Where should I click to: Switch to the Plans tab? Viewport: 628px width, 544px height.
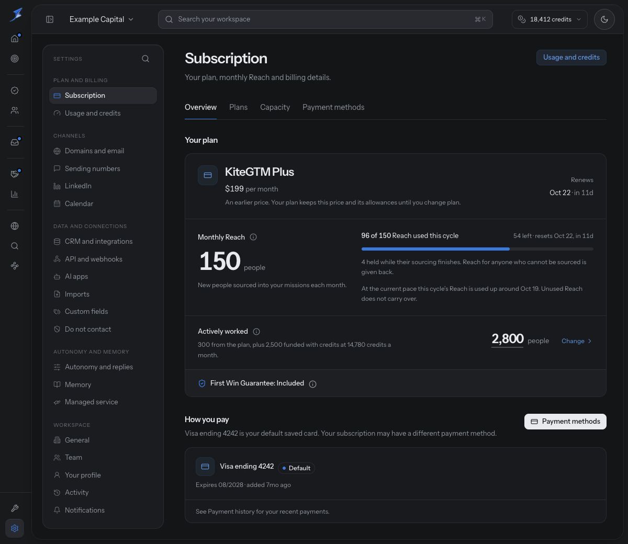pyautogui.click(x=238, y=107)
